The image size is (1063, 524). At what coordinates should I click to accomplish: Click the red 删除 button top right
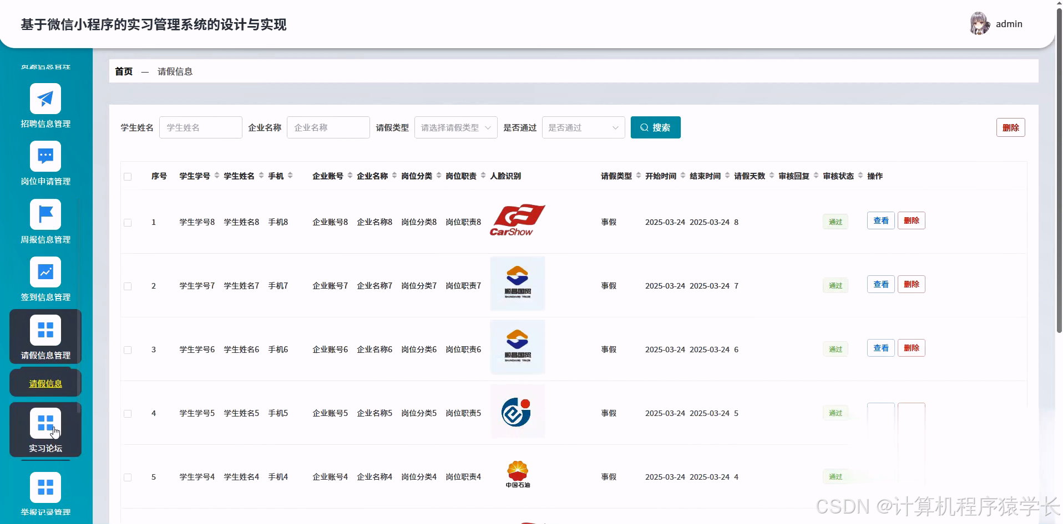coord(1011,127)
